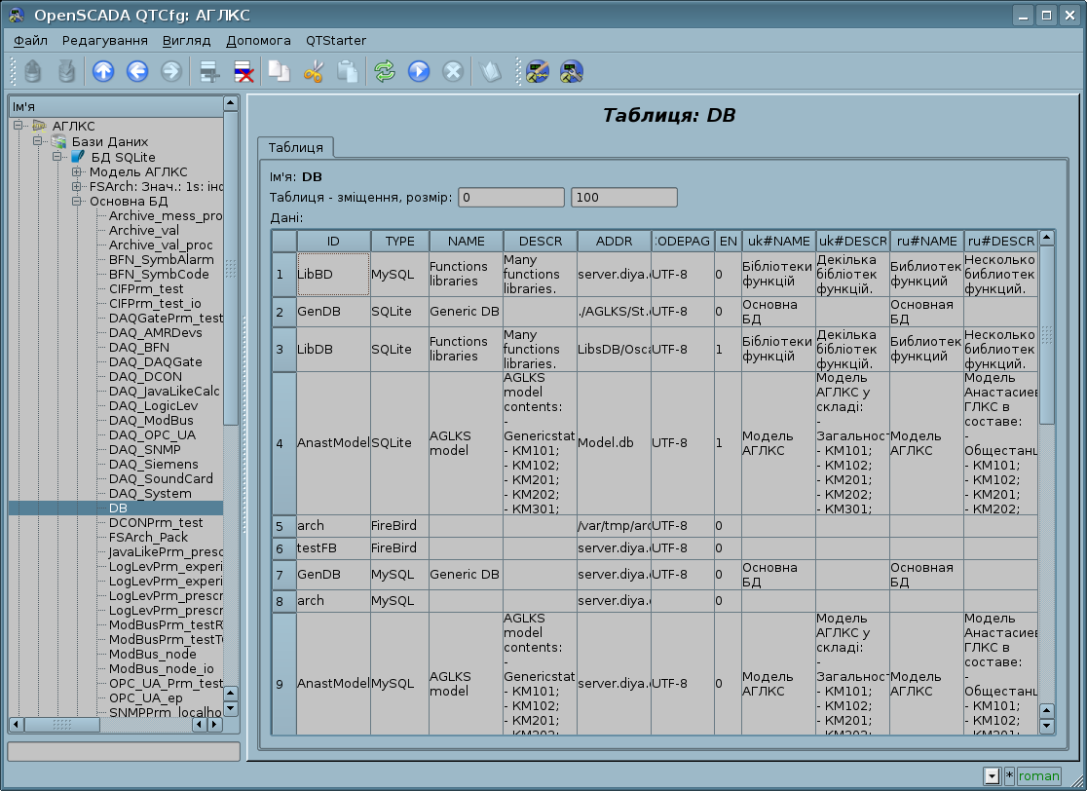This screenshot has width=1087, height=791.
Task: Click the Add item toolbar icon
Action: point(207,71)
